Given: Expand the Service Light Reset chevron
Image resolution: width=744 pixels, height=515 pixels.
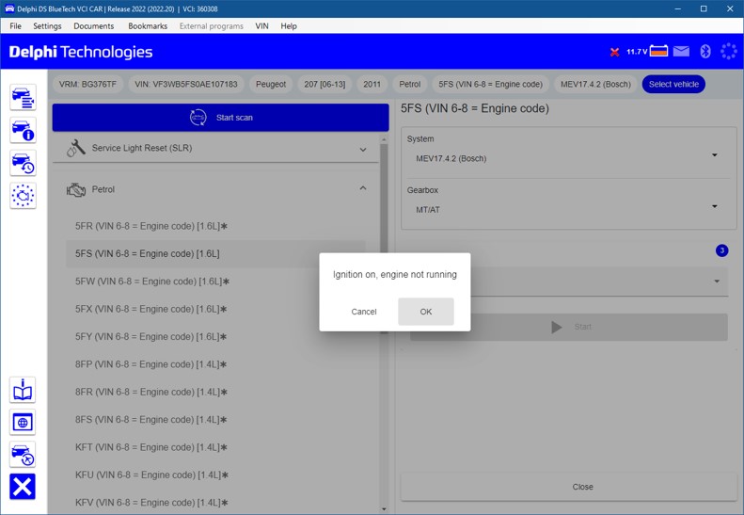Looking at the screenshot, I should [x=363, y=149].
